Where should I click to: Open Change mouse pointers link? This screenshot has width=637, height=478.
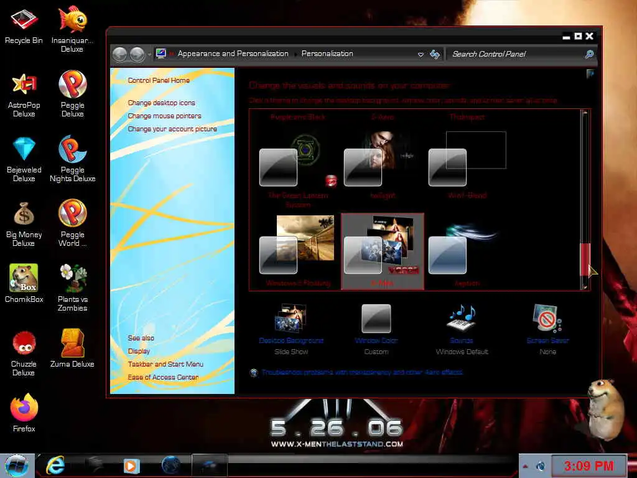[x=164, y=116]
